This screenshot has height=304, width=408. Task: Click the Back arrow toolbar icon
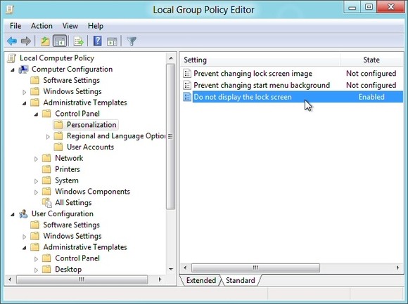coord(12,41)
